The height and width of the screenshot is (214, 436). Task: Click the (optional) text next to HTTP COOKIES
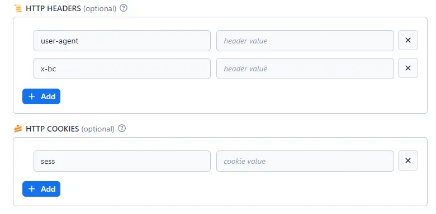98,129
